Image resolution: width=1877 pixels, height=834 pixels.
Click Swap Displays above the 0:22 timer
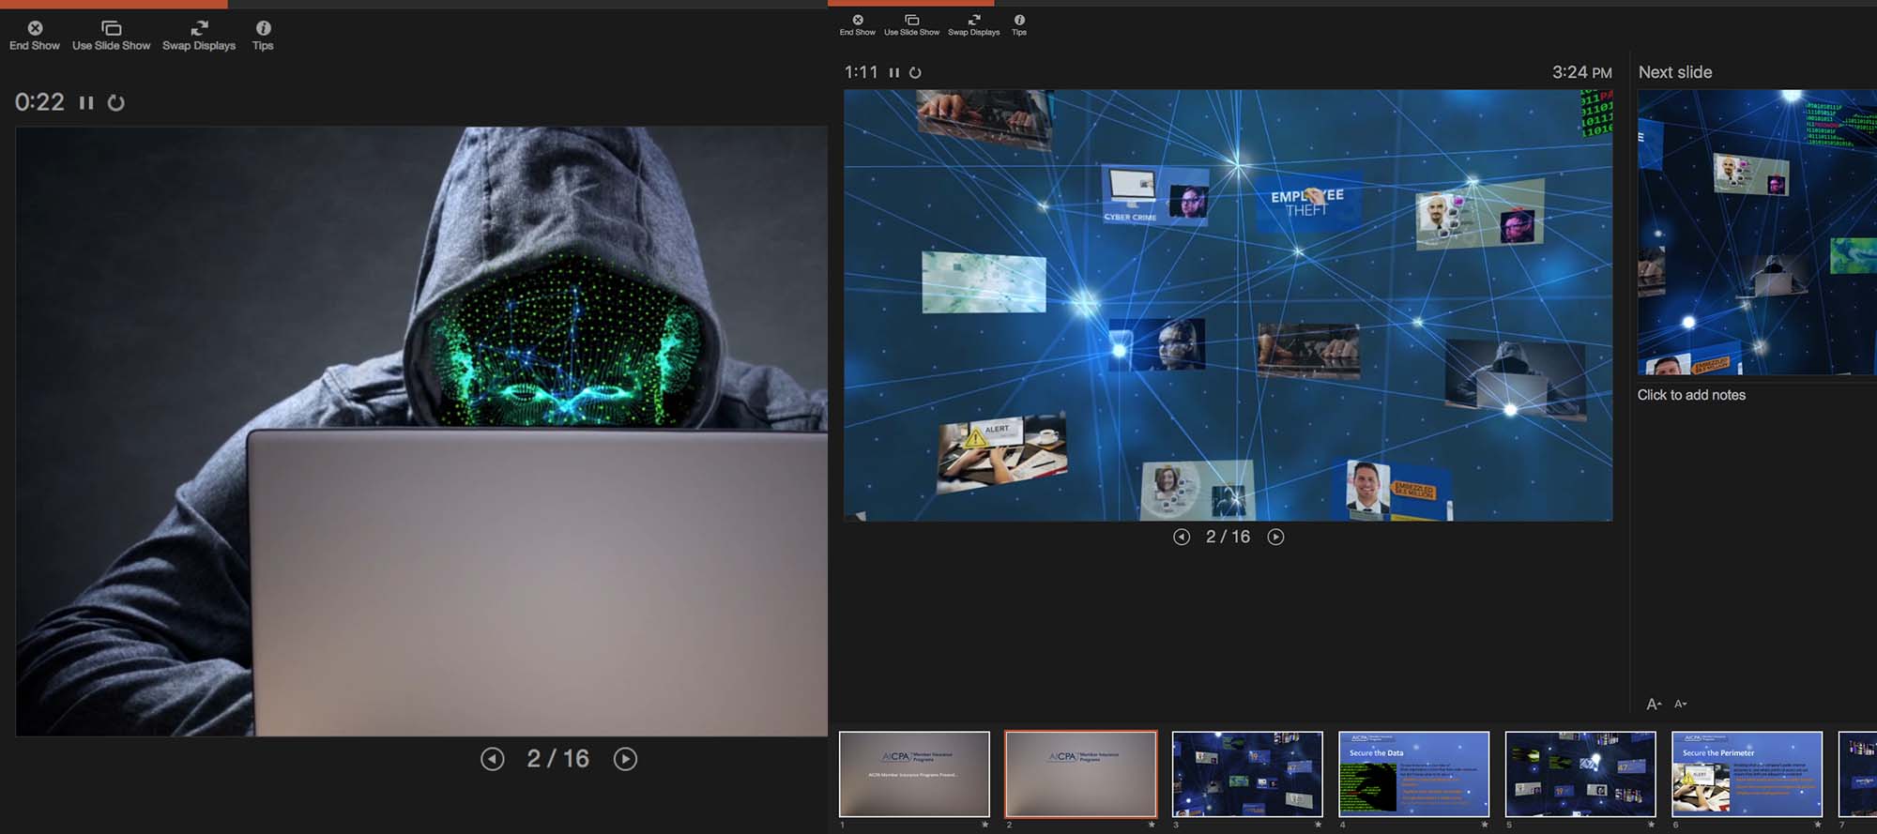pos(199,36)
